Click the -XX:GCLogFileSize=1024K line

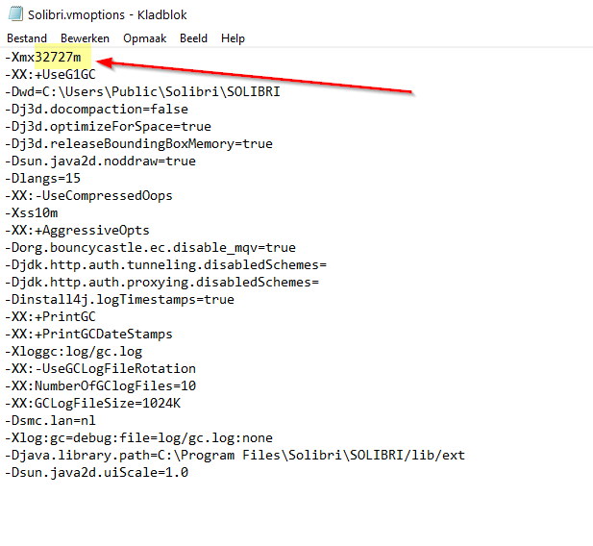pyautogui.click(x=92, y=403)
